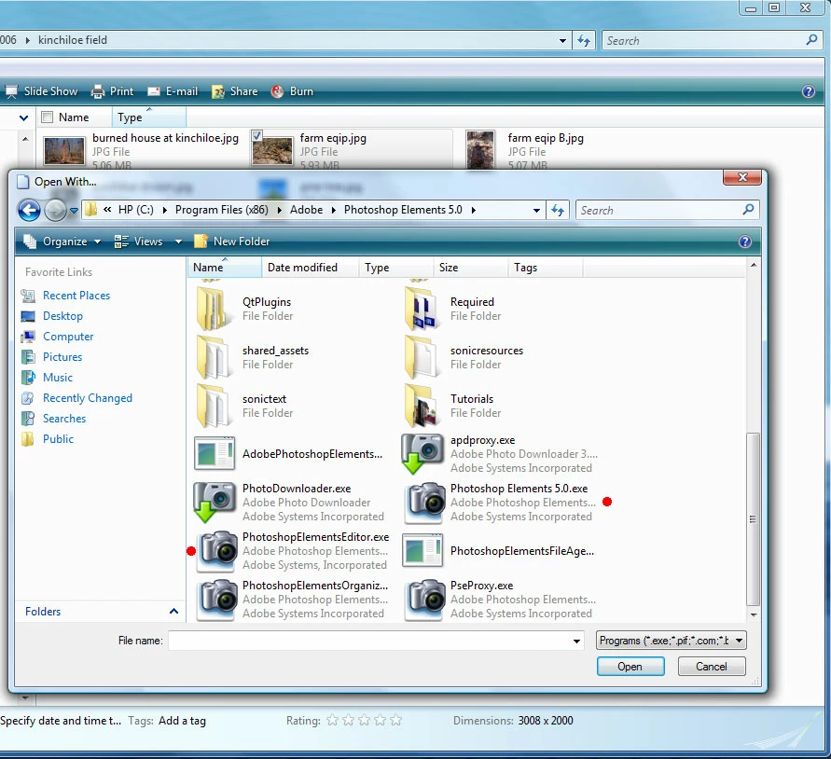Click help icon in the kinchiloe field window
831x759 pixels.
point(809,91)
